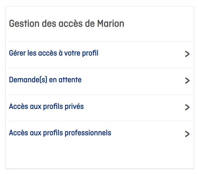Click the arrow beside Accès aux profils professionnels
Viewport: 198px width, 174px height.
tap(187, 134)
